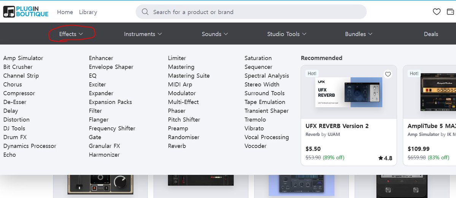Select Vocoder category
The width and height of the screenshot is (456, 198).
point(255,146)
